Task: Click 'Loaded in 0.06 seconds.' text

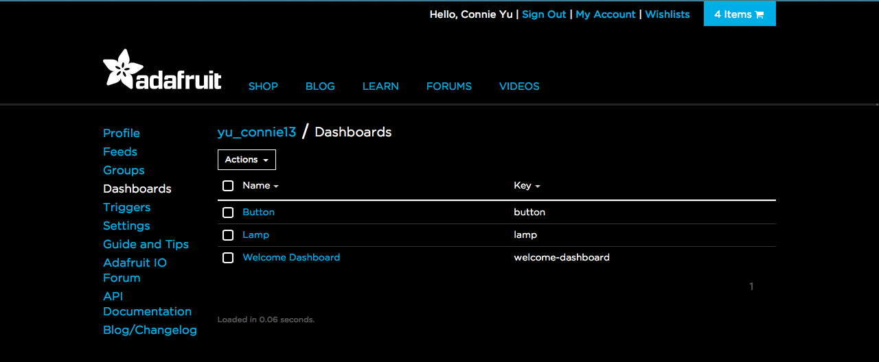Action: coord(266,319)
